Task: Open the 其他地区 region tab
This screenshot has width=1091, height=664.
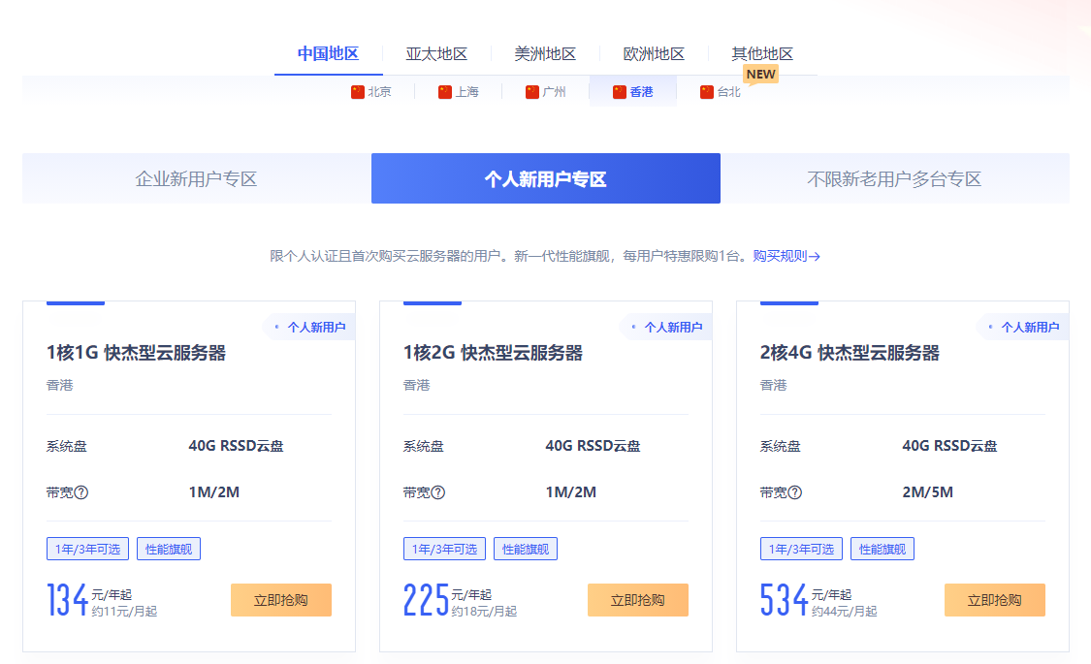Action: pyautogui.click(x=762, y=54)
